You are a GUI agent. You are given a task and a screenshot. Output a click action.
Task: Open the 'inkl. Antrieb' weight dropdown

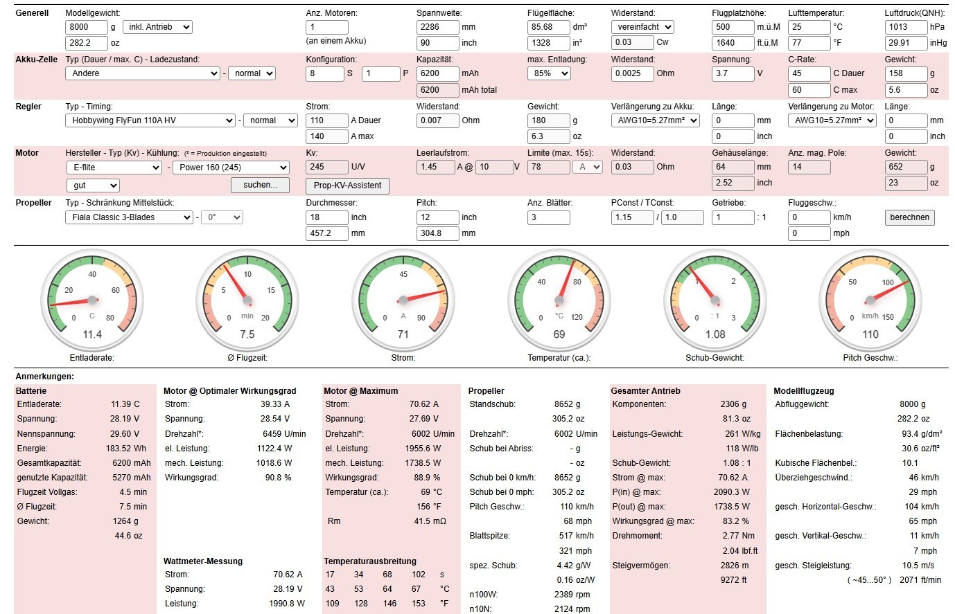(157, 27)
